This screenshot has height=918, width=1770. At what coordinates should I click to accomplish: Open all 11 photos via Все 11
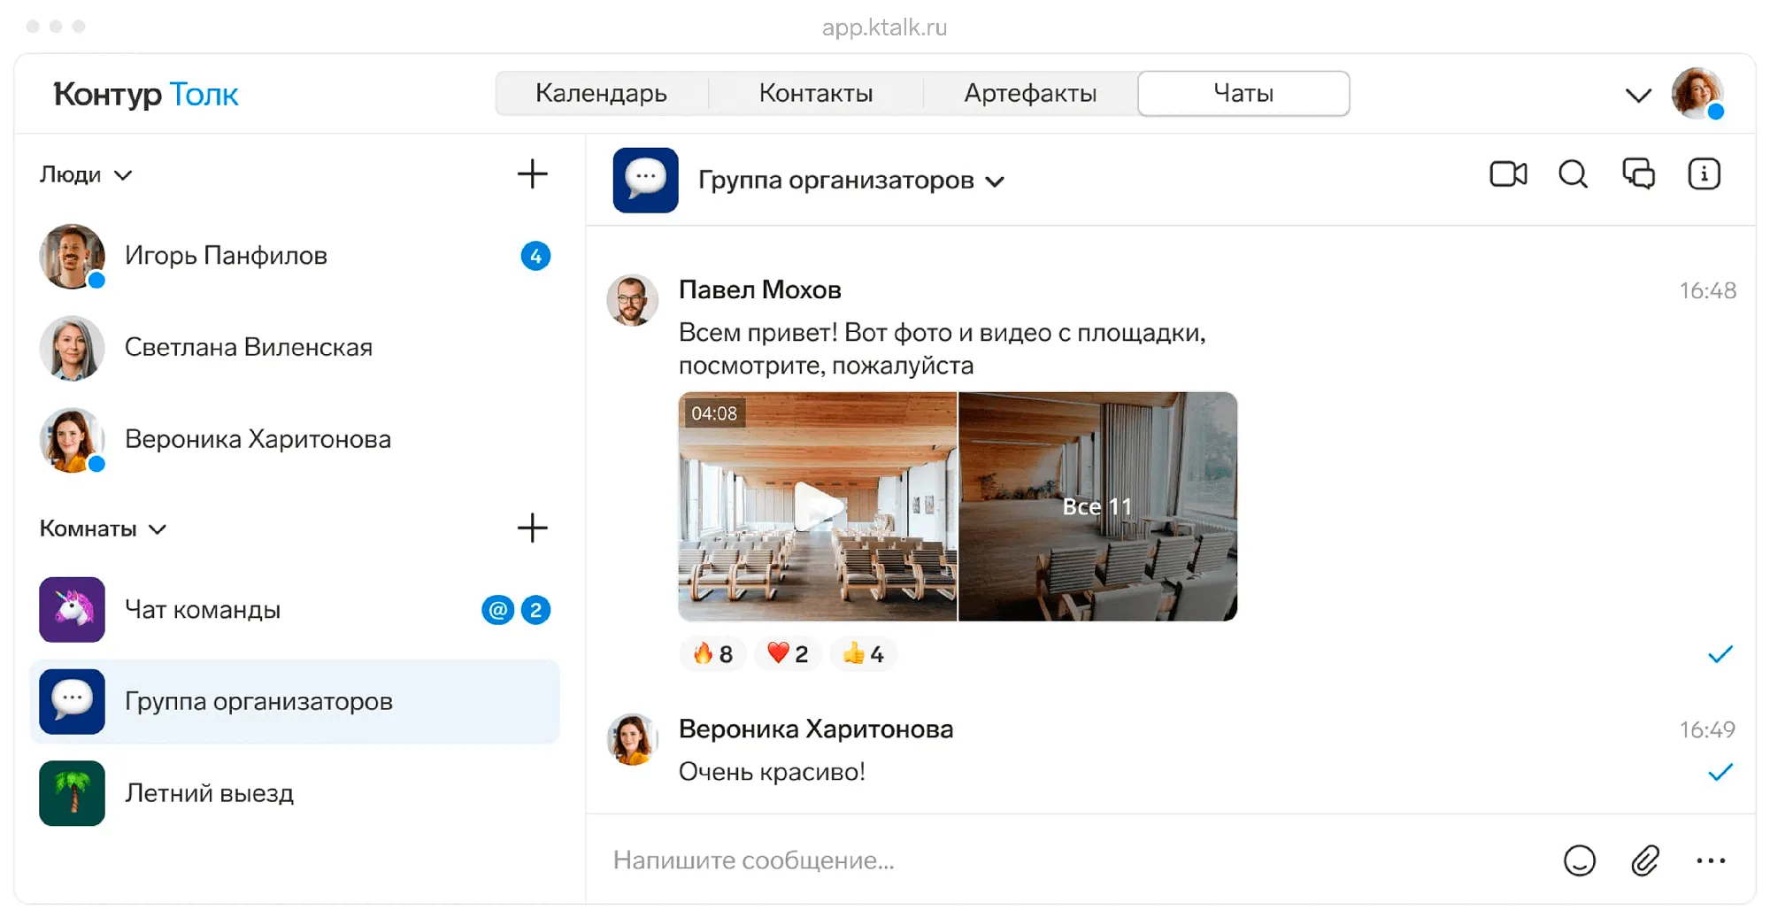click(x=1097, y=506)
